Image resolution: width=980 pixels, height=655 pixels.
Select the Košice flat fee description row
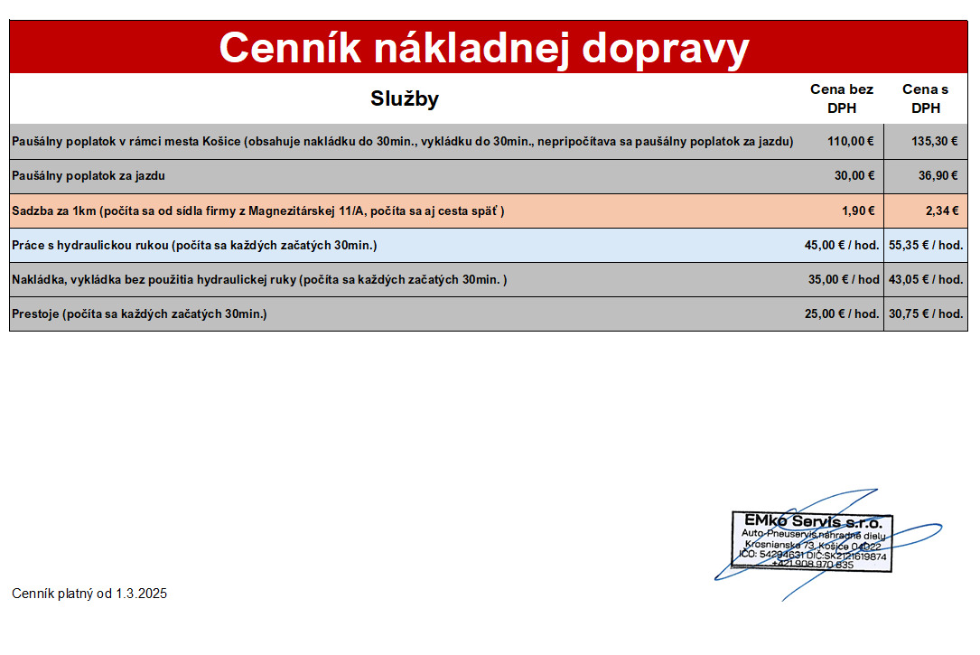[402, 141]
